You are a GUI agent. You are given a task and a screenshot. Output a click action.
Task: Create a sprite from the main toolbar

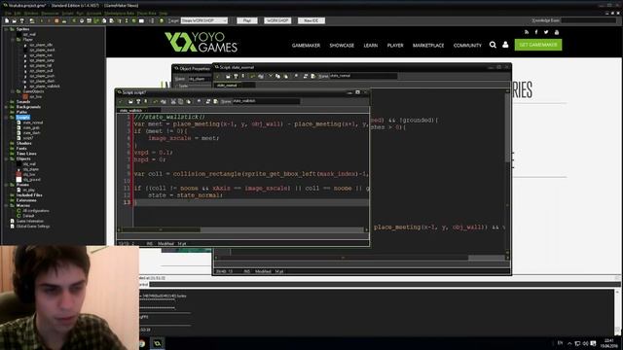(x=74, y=20)
